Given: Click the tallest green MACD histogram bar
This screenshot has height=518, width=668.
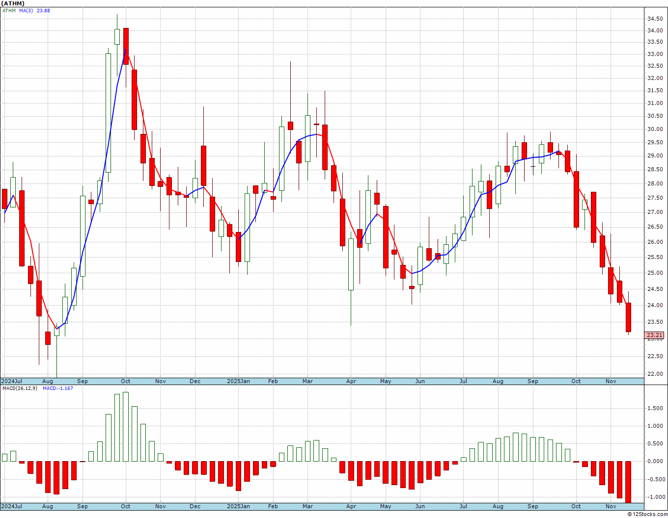Looking at the screenshot, I should 126,427.
